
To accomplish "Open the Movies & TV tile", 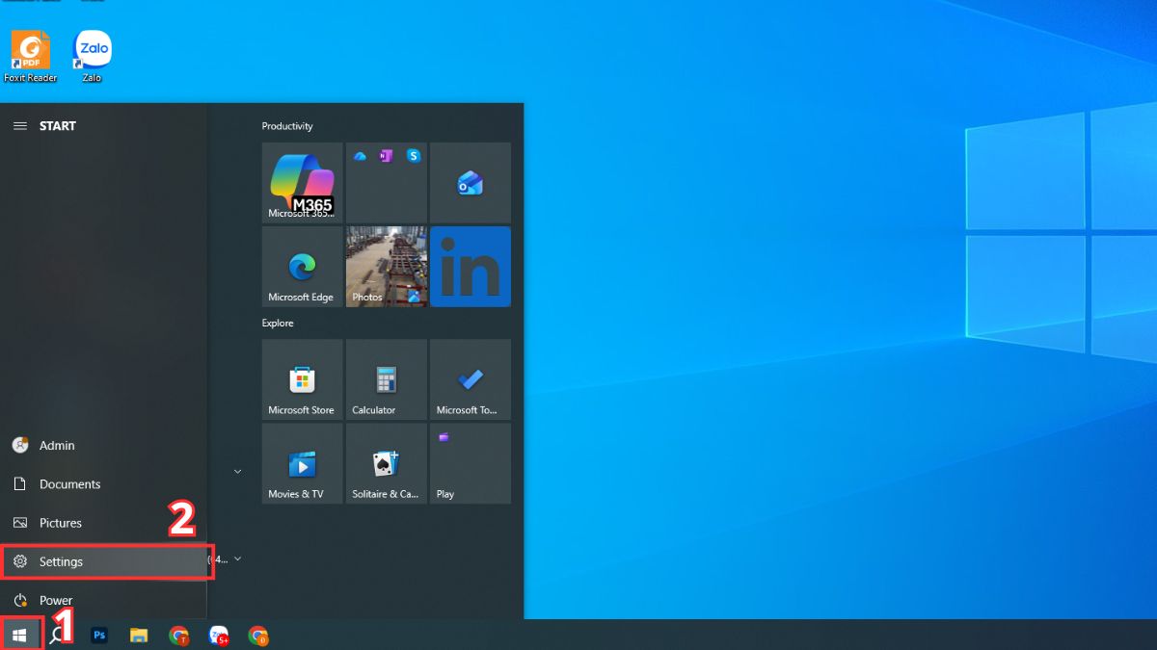I will point(303,463).
